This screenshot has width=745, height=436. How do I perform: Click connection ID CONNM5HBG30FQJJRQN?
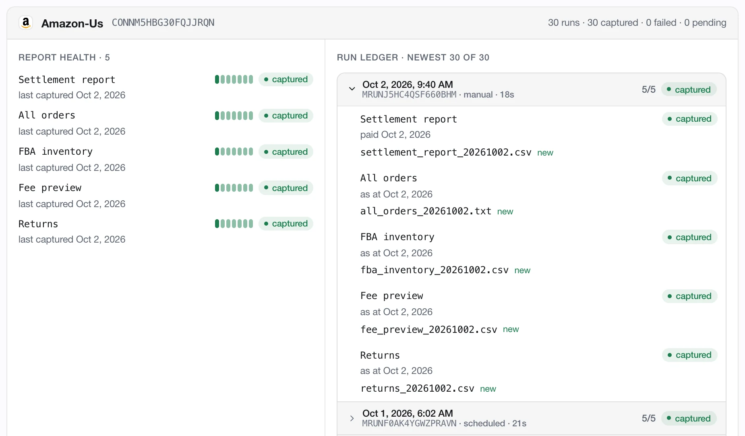[x=163, y=23]
